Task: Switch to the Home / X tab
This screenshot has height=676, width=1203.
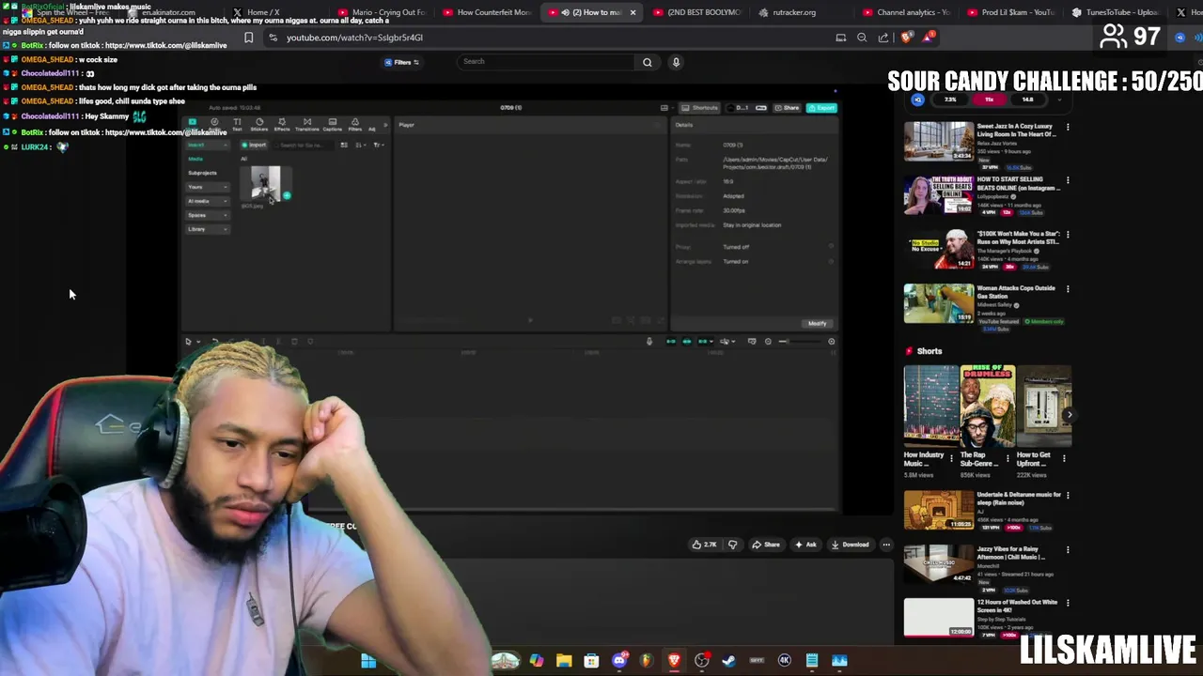Action: 262,12
